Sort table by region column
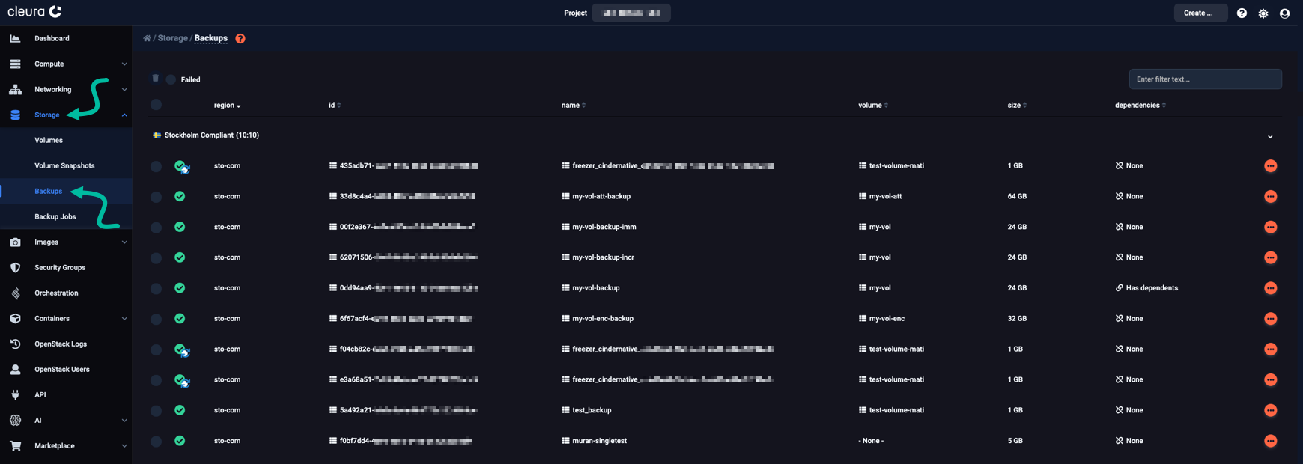This screenshot has width=1303, height=464. (227, 106)
